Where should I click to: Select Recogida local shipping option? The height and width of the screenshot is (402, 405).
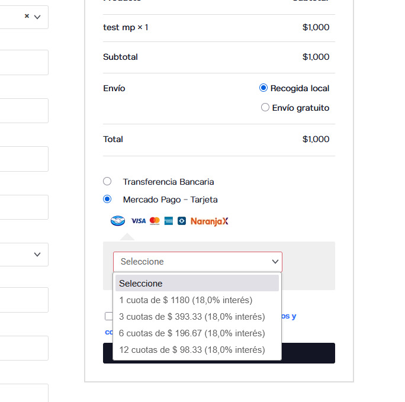coord(263,88)
